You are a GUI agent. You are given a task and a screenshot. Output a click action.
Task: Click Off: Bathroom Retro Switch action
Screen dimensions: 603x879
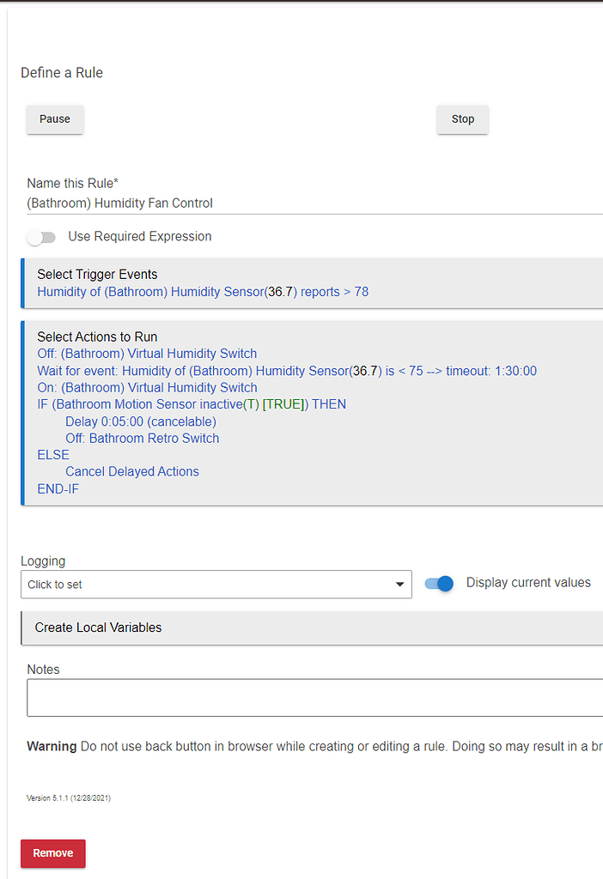pos(142,438)
